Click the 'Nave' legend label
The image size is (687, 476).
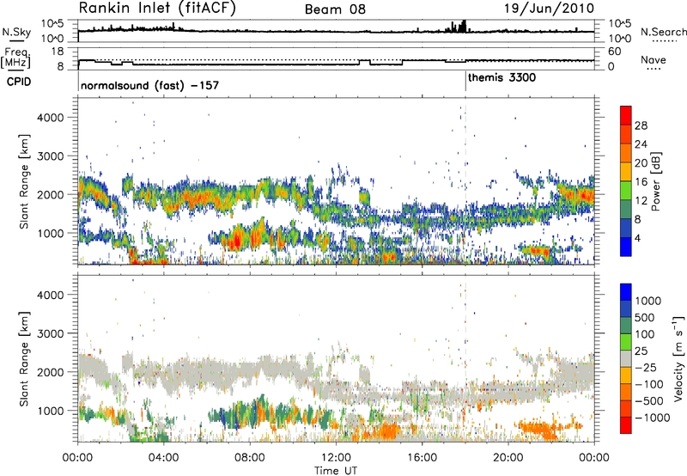(654, 59)
